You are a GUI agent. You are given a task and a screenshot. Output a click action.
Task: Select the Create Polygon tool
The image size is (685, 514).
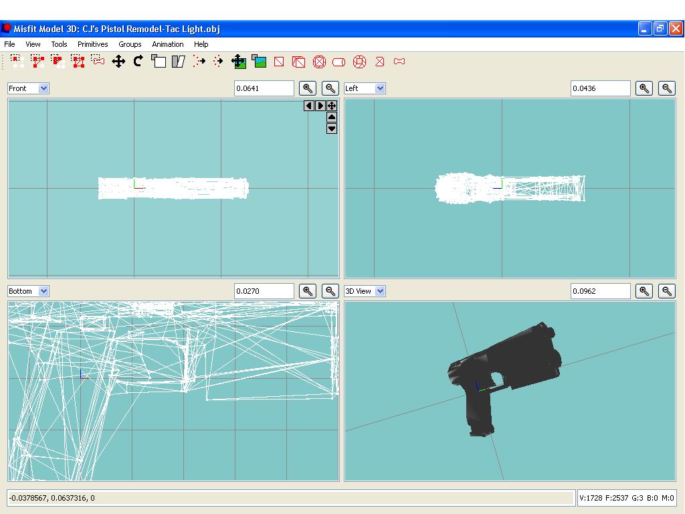(x=380, y=62)
